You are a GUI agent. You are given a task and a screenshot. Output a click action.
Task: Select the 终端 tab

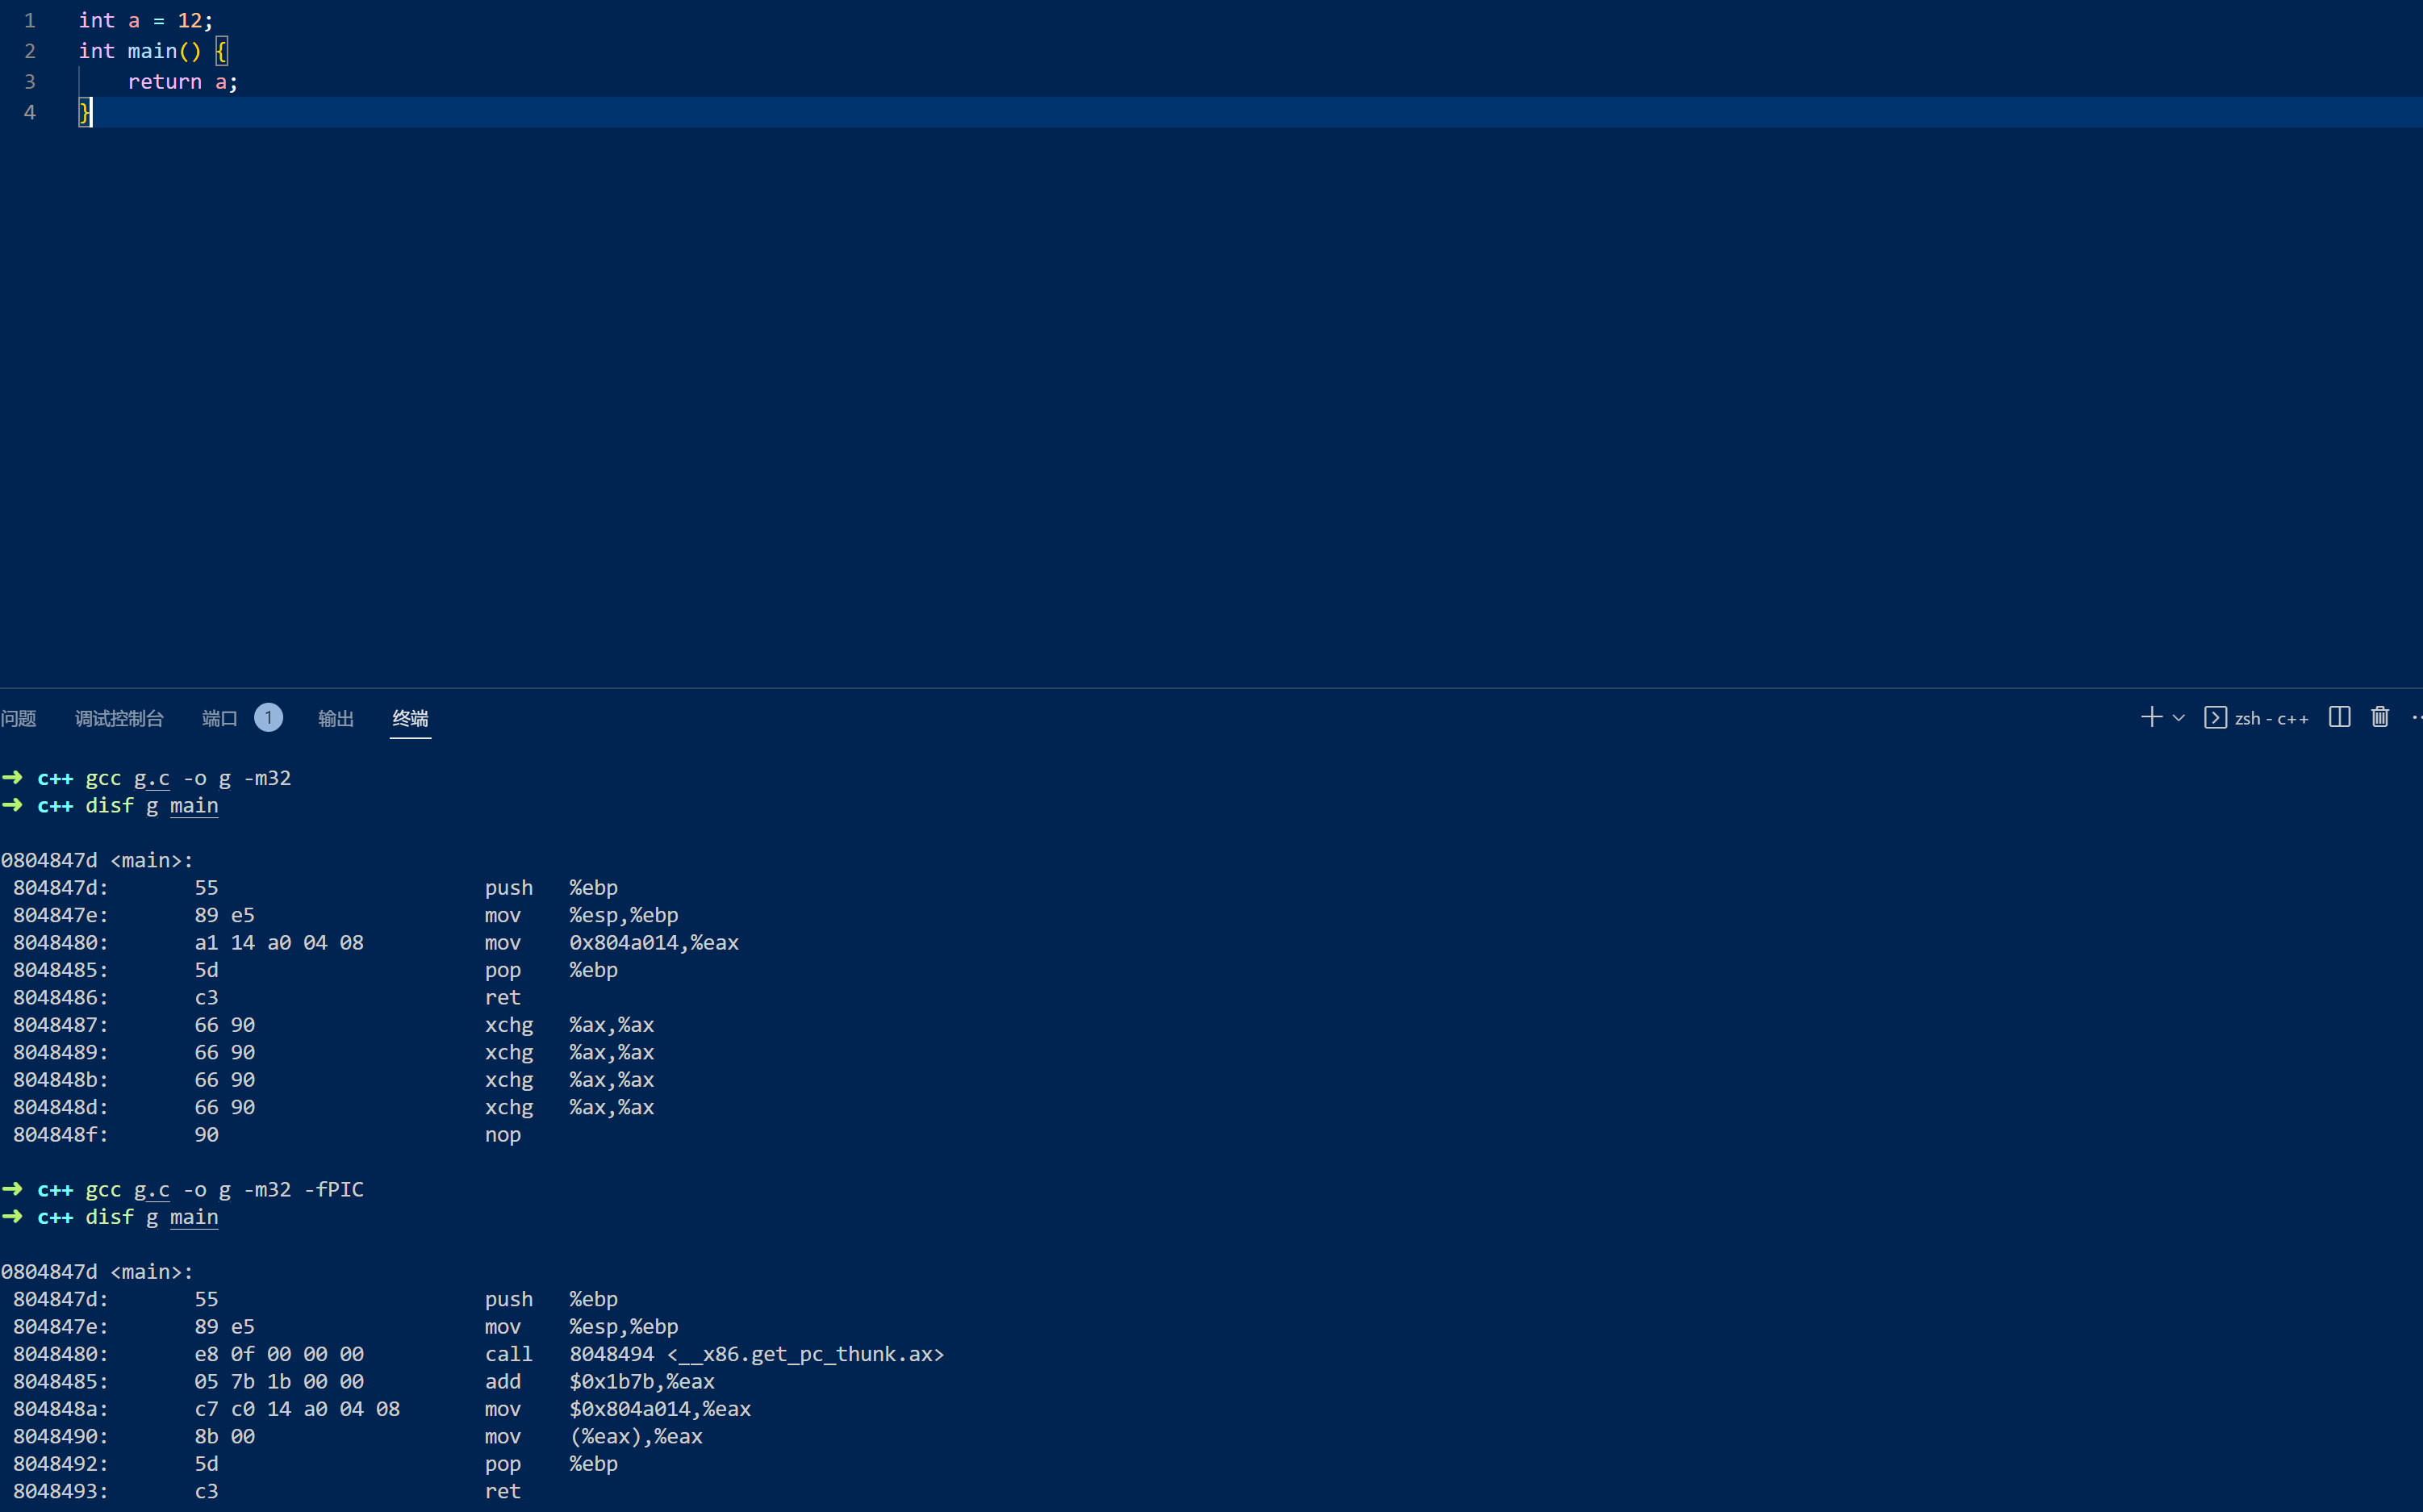tap(410, 718)
